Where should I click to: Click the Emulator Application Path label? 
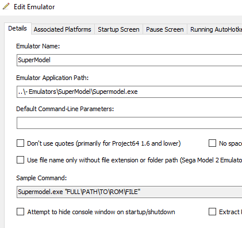click(52, 78)
